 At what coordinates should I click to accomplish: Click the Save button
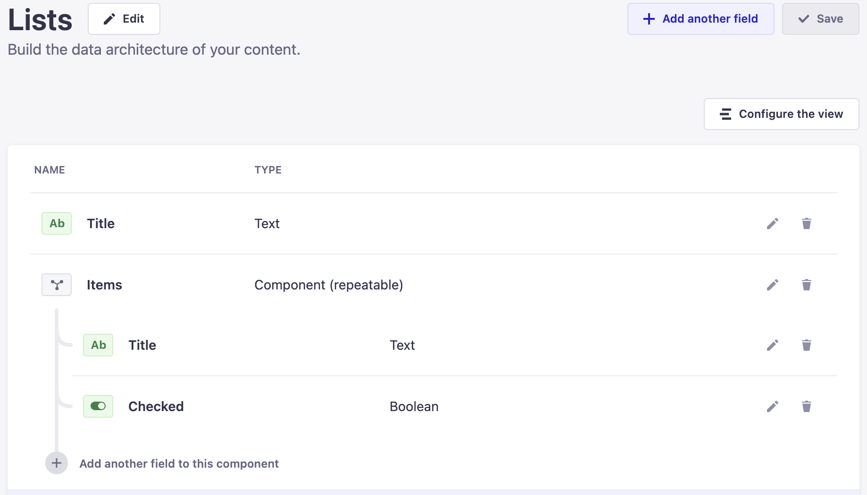[820, 19]
